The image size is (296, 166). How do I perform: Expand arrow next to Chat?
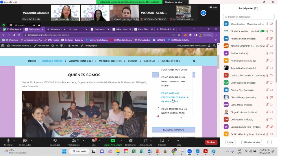click(100, 141)
